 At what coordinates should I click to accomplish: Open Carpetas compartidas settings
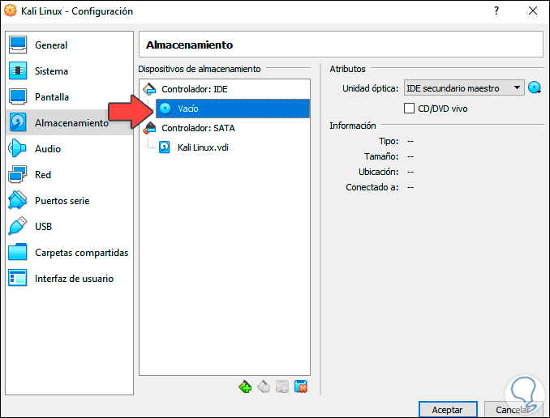[x=69, y=253]
